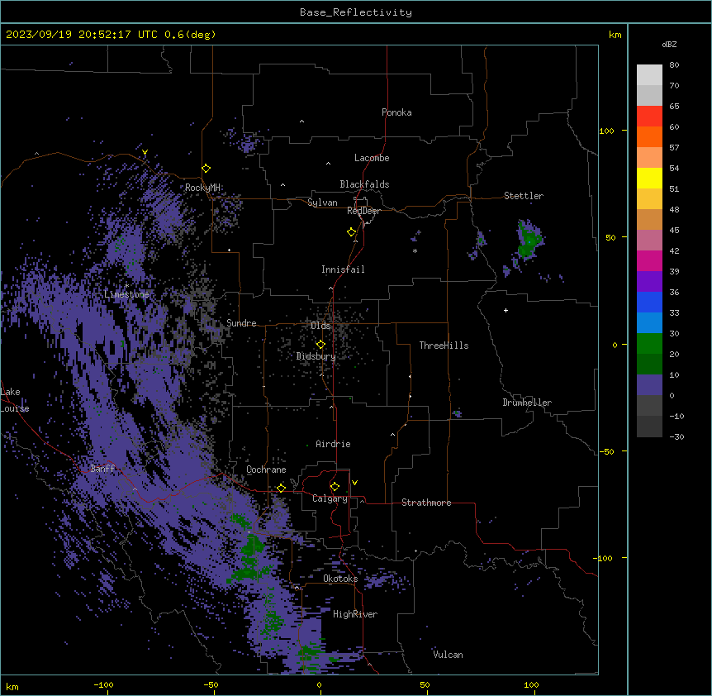Select the Airdrie label
This screenshot has width=712, height=696.
[333, 444]
